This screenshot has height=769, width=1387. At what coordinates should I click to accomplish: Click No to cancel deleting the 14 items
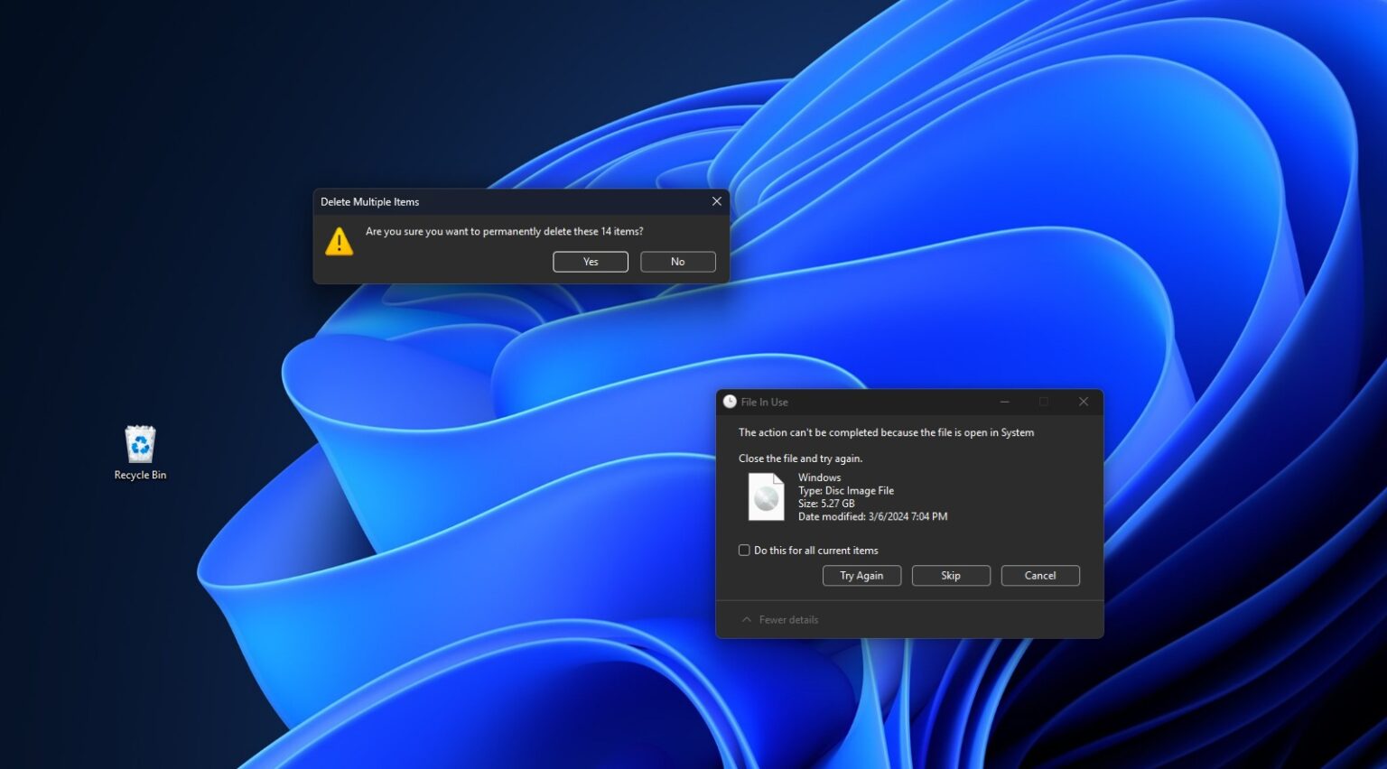click(677, 261)
